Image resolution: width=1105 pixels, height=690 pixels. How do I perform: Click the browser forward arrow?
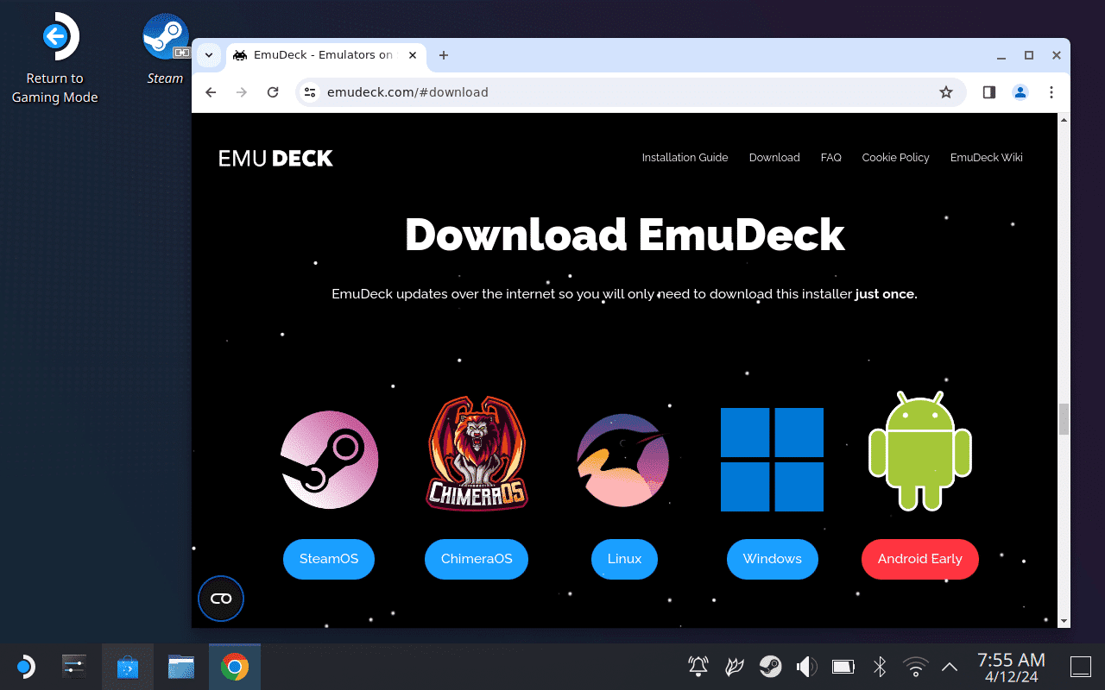pyautogui.click(x=242, y=92)
